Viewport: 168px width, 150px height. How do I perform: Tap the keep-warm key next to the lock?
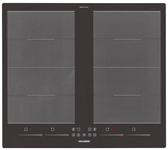click(78, 135)
